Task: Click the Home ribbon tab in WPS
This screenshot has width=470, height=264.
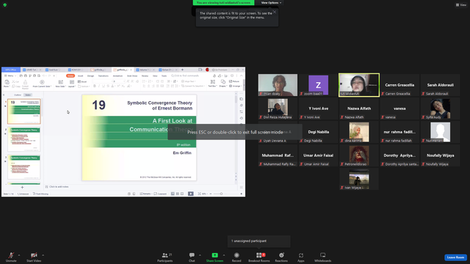Action: 70,76
